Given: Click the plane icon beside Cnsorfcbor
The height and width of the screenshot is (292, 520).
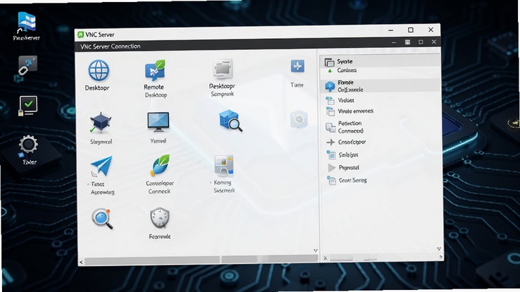Looking at the screenshot, I should click(x=330, y=142).
